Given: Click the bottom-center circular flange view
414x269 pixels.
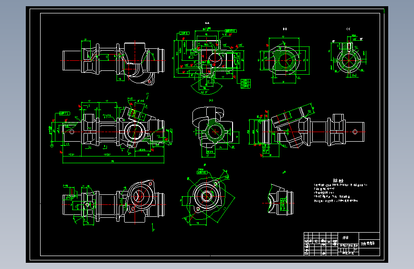Looking at the screenshot, I should click(x=208, y=197).
